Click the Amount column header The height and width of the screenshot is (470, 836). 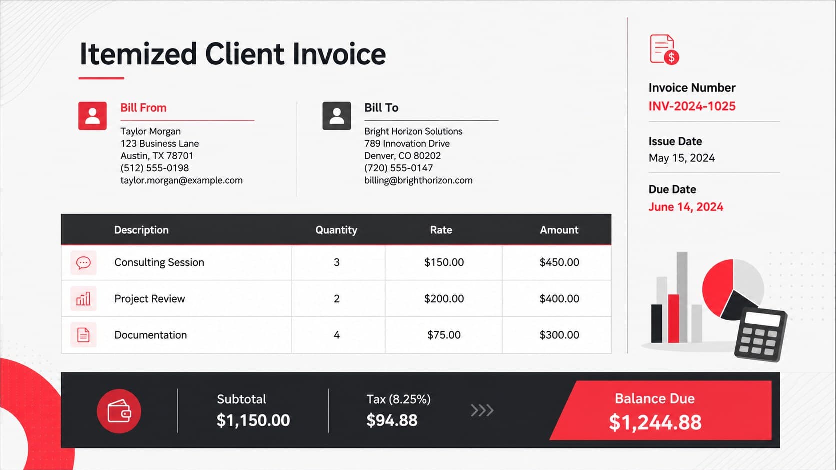pyautogui.click(x=559, y=230)
